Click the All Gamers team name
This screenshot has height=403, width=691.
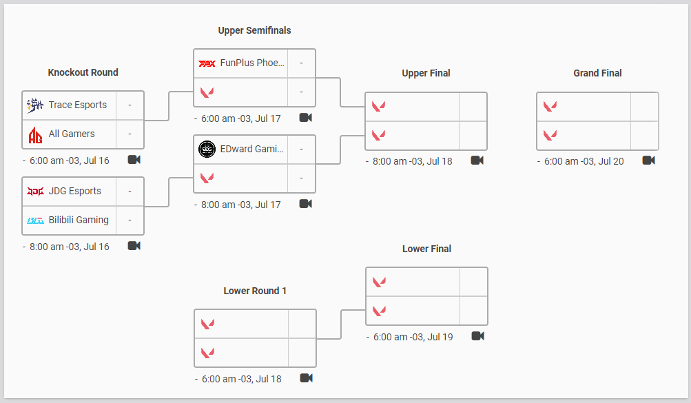tap(72, 134)
